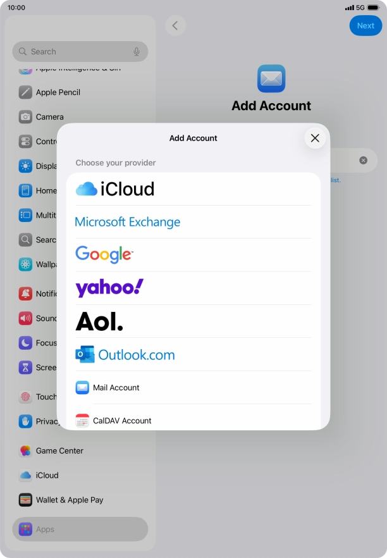This screenshot has height=558, width=387.
Task: Clear the text field with x button
Action: coord(364,160)
